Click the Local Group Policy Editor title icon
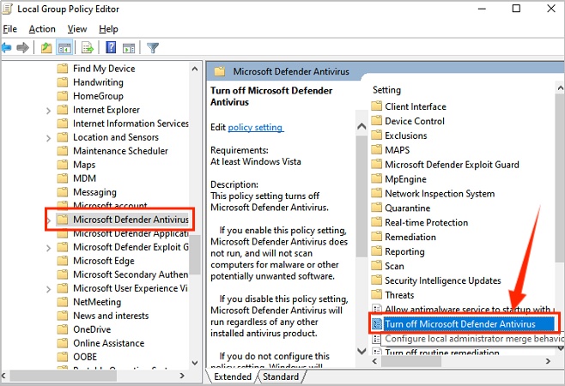The width and height of the screenshot is (565, 386). coord(8,9)
